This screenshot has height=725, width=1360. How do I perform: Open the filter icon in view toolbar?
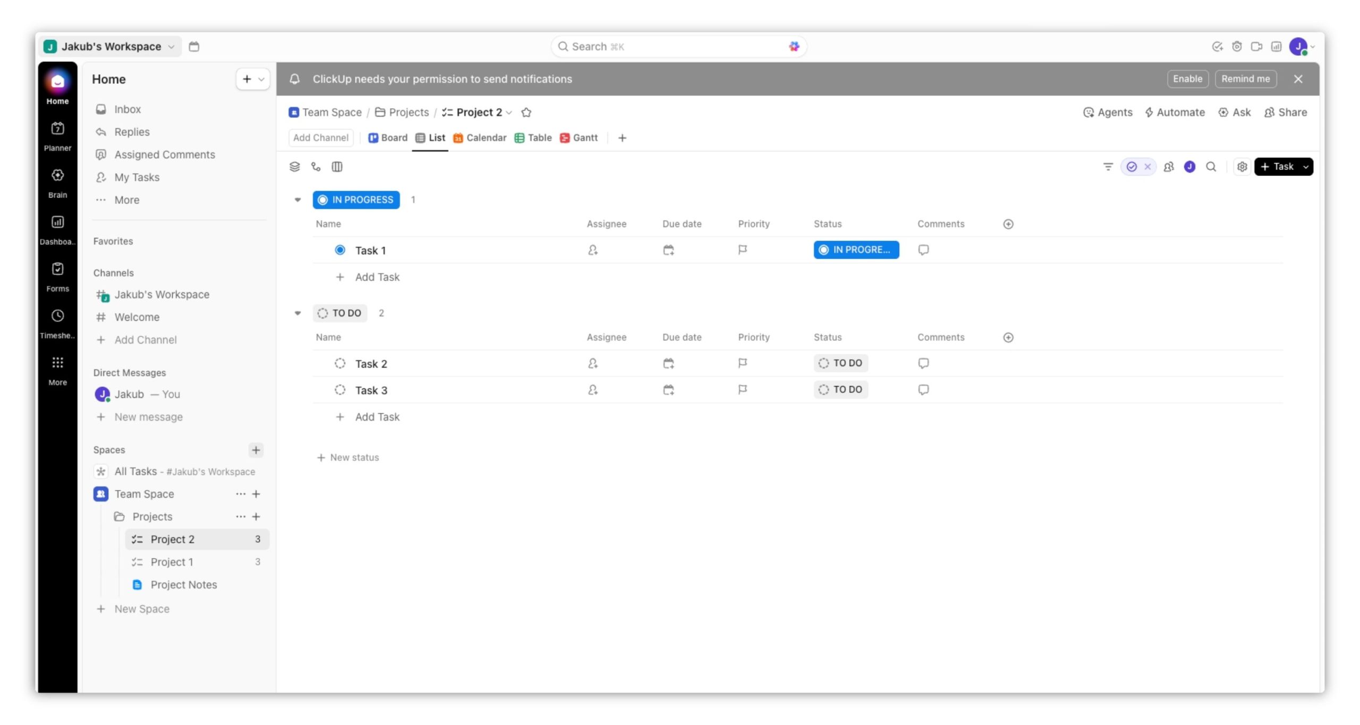[1108, 167]
